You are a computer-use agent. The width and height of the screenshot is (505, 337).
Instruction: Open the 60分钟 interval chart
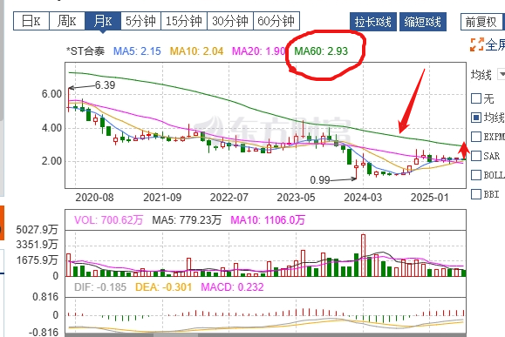[x=276, y=21]
